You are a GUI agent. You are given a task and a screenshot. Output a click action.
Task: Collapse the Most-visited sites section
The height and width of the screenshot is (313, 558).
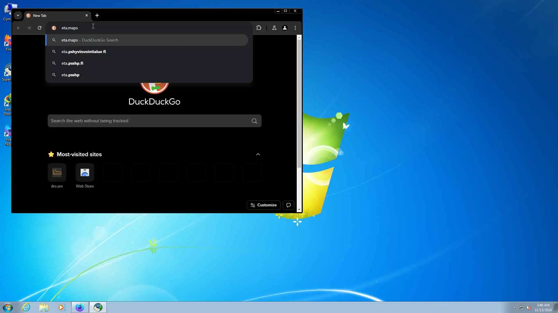pos(258,154)
